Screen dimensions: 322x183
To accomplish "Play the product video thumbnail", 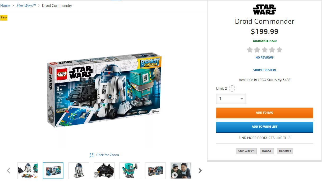I will tap(181, 171).
